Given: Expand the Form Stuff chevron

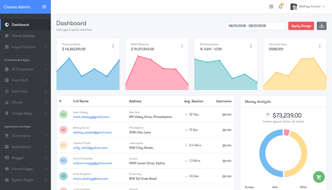Looking at the screenshot, I should coord(46,80).
